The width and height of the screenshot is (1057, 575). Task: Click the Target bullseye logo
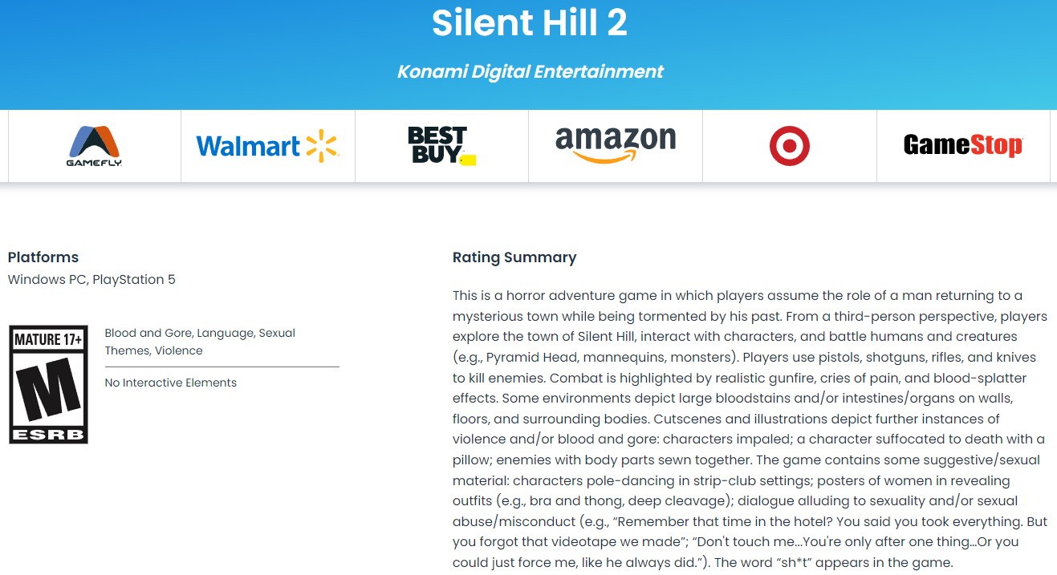(x=790, y=146)
